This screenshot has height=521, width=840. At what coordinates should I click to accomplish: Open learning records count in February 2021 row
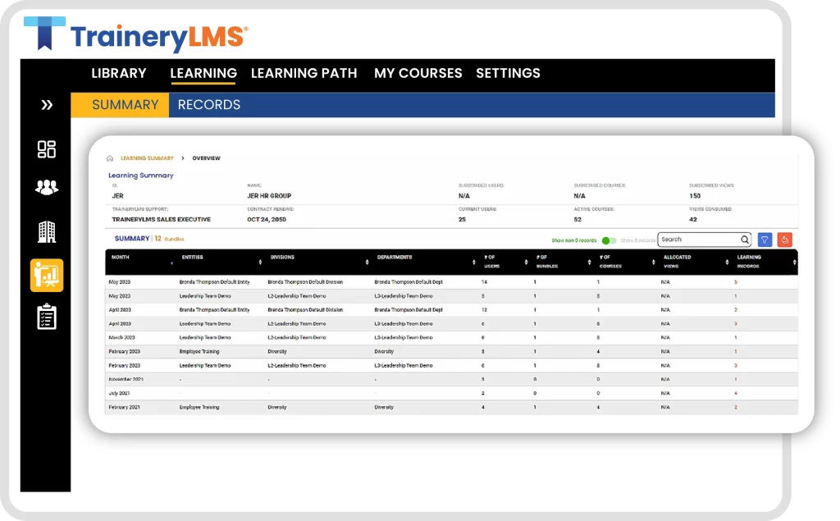[x=736, y=408]
